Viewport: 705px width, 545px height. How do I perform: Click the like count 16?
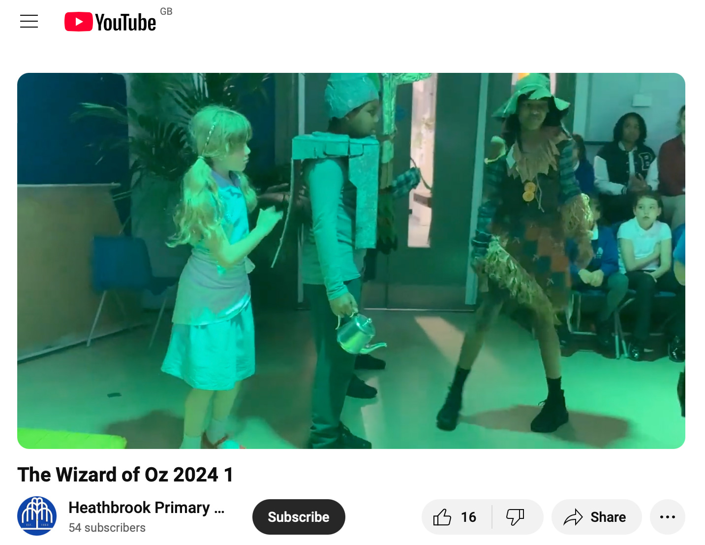click(x=468, y=517)
